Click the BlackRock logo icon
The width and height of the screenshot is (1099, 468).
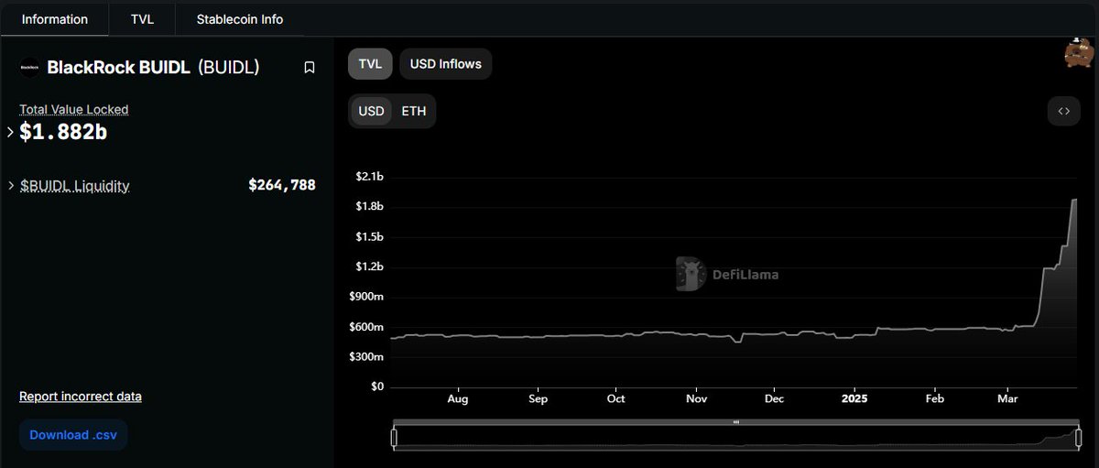pyautogui.click(x=30, y=68)
